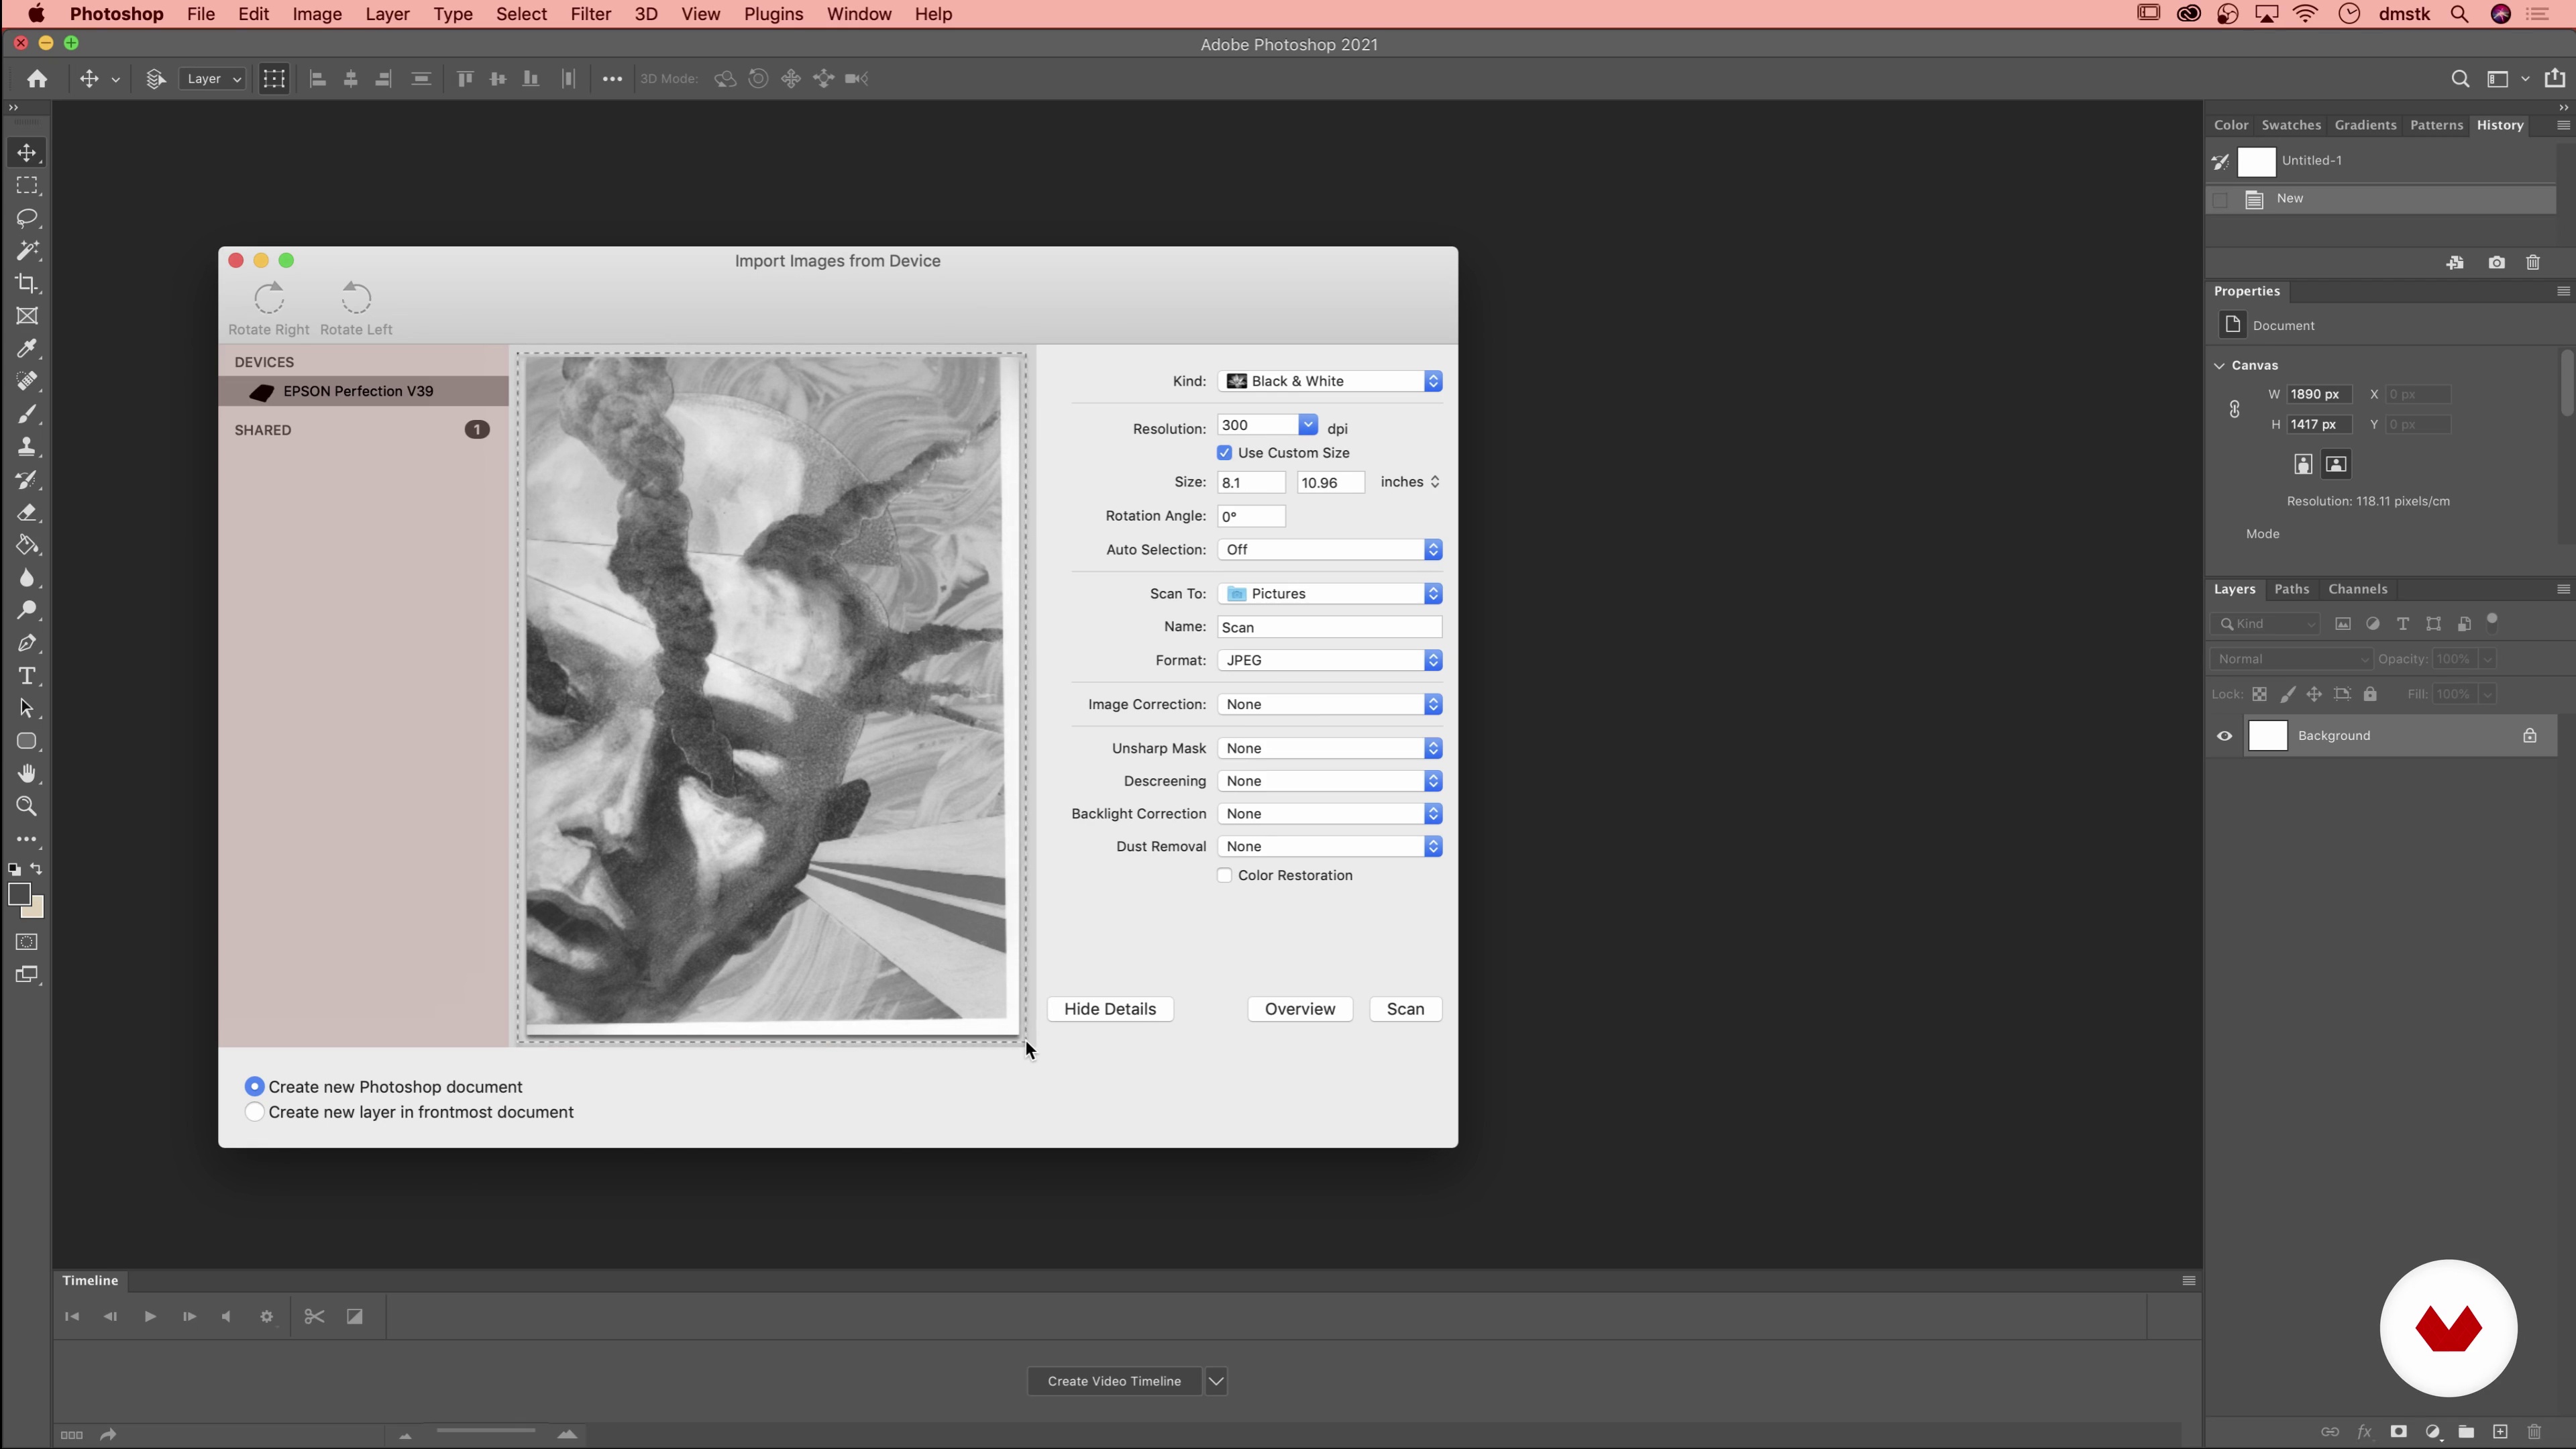Screen dimensions: 2576x1449
Task: Open the Image menu
Action: point(317,14)
